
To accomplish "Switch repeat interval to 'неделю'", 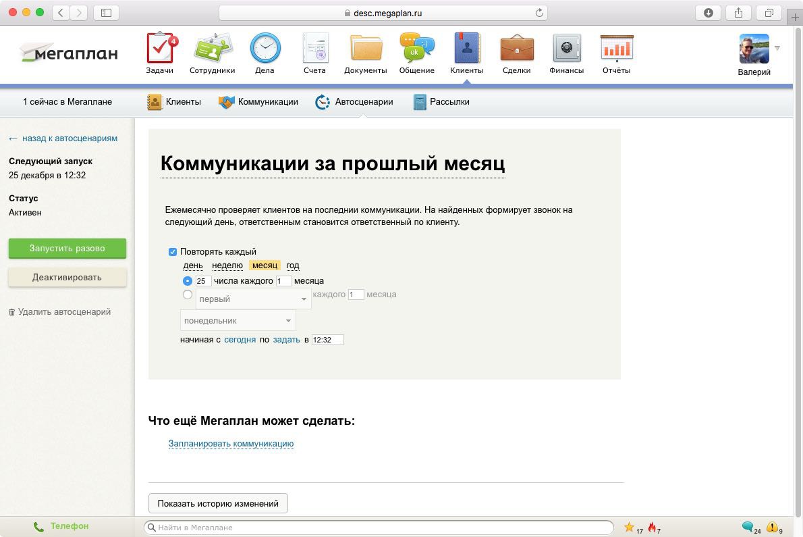I will pos(227,265).
